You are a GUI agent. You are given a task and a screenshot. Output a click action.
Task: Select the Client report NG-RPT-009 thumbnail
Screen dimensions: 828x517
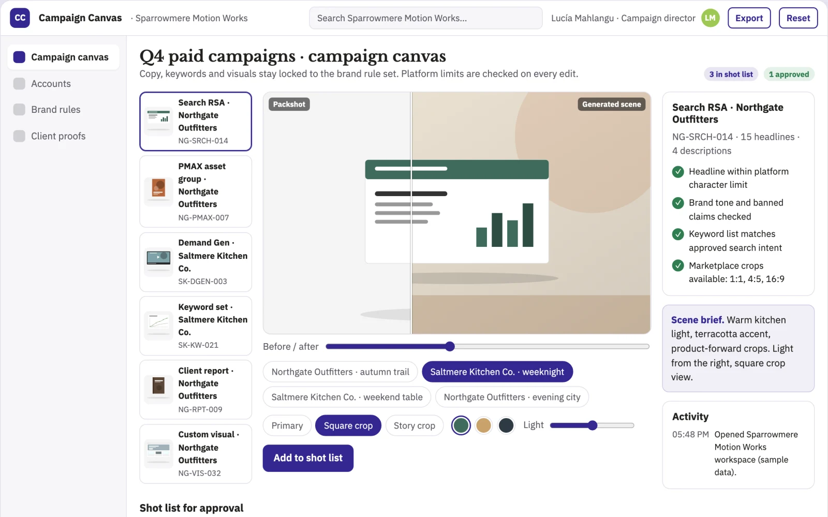pyautogui.click(x=158, y=390)
